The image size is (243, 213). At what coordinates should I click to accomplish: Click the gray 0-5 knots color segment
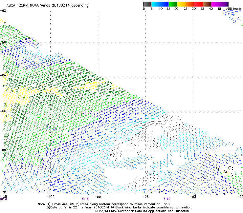point(147,4)
